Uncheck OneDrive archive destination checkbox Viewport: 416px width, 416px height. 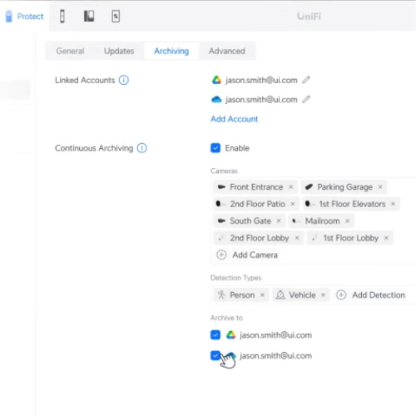[215, 355]
